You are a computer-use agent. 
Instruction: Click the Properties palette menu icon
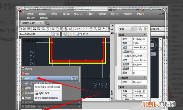point(112,33)
